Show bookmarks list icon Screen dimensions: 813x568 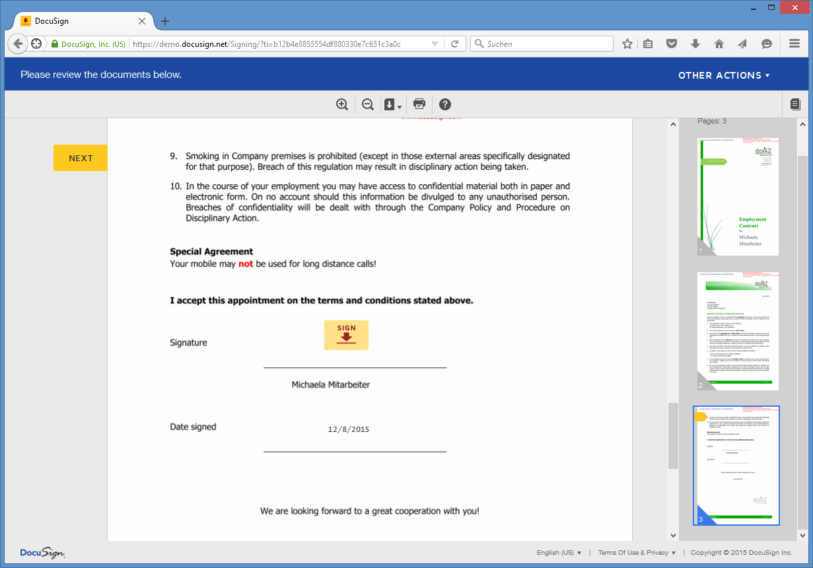tap(648, 44)
